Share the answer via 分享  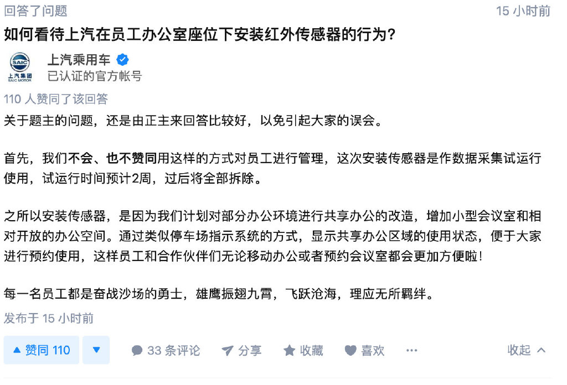point(241,350)
